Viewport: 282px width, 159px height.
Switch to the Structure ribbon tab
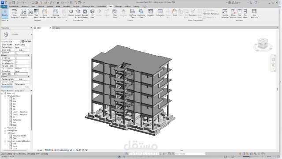tap(25, 6)
